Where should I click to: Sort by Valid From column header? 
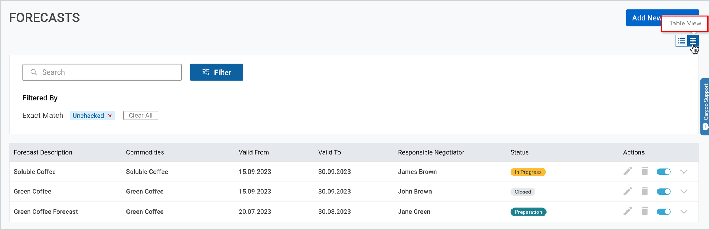pos(254,152)
